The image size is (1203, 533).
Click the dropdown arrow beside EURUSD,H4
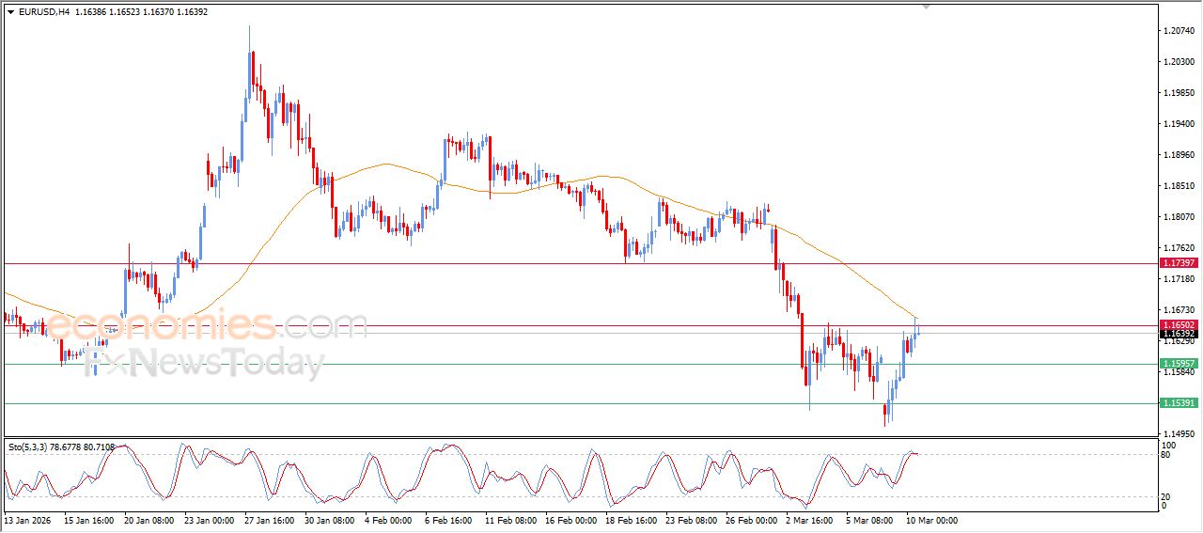point(10,12)
